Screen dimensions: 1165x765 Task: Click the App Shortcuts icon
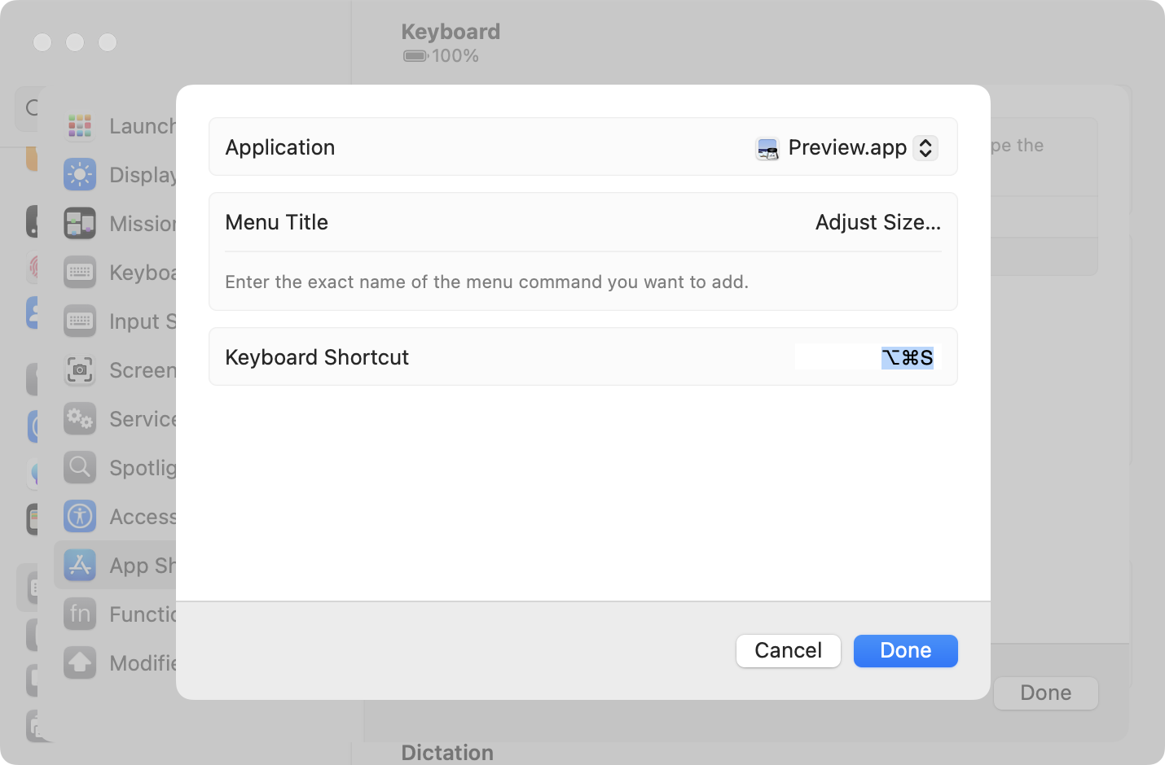[x=80, y=565]
